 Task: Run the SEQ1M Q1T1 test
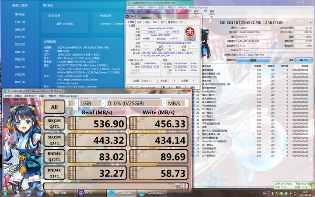pos(54,140)
